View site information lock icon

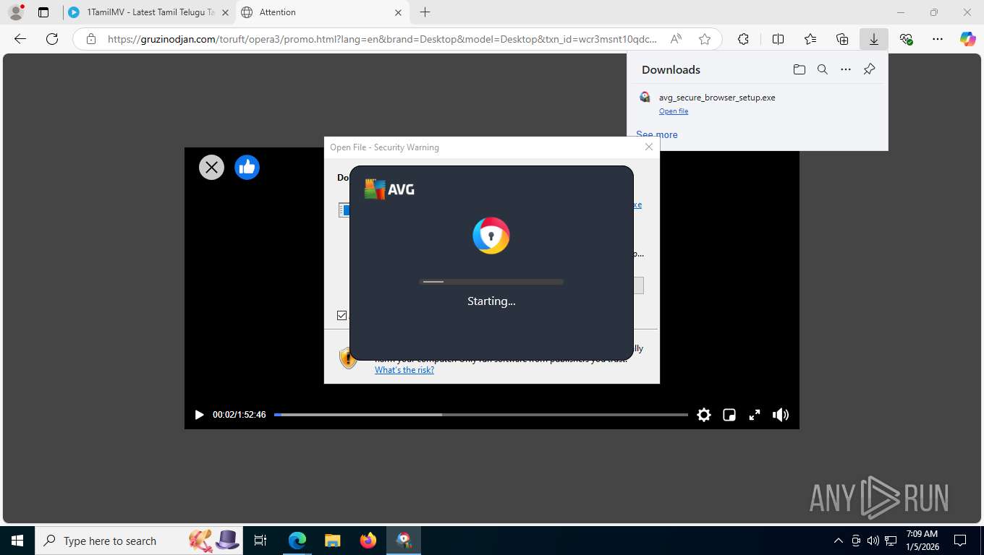pos(90,39)
